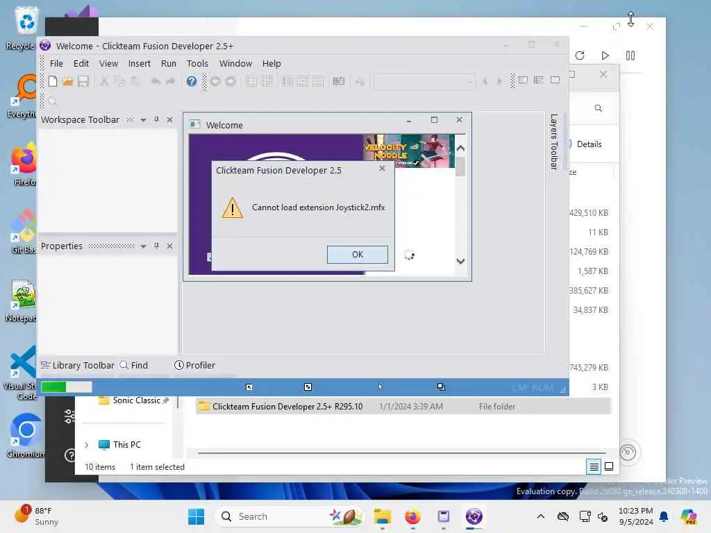This screenshot has width=711, height=533.
Task: Open the Event List Editor icon
Action: click(303, 81)
